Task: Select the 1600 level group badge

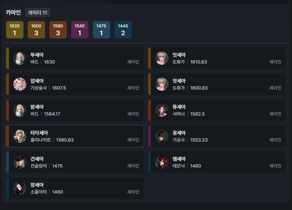Action: (x=36, y=30)
